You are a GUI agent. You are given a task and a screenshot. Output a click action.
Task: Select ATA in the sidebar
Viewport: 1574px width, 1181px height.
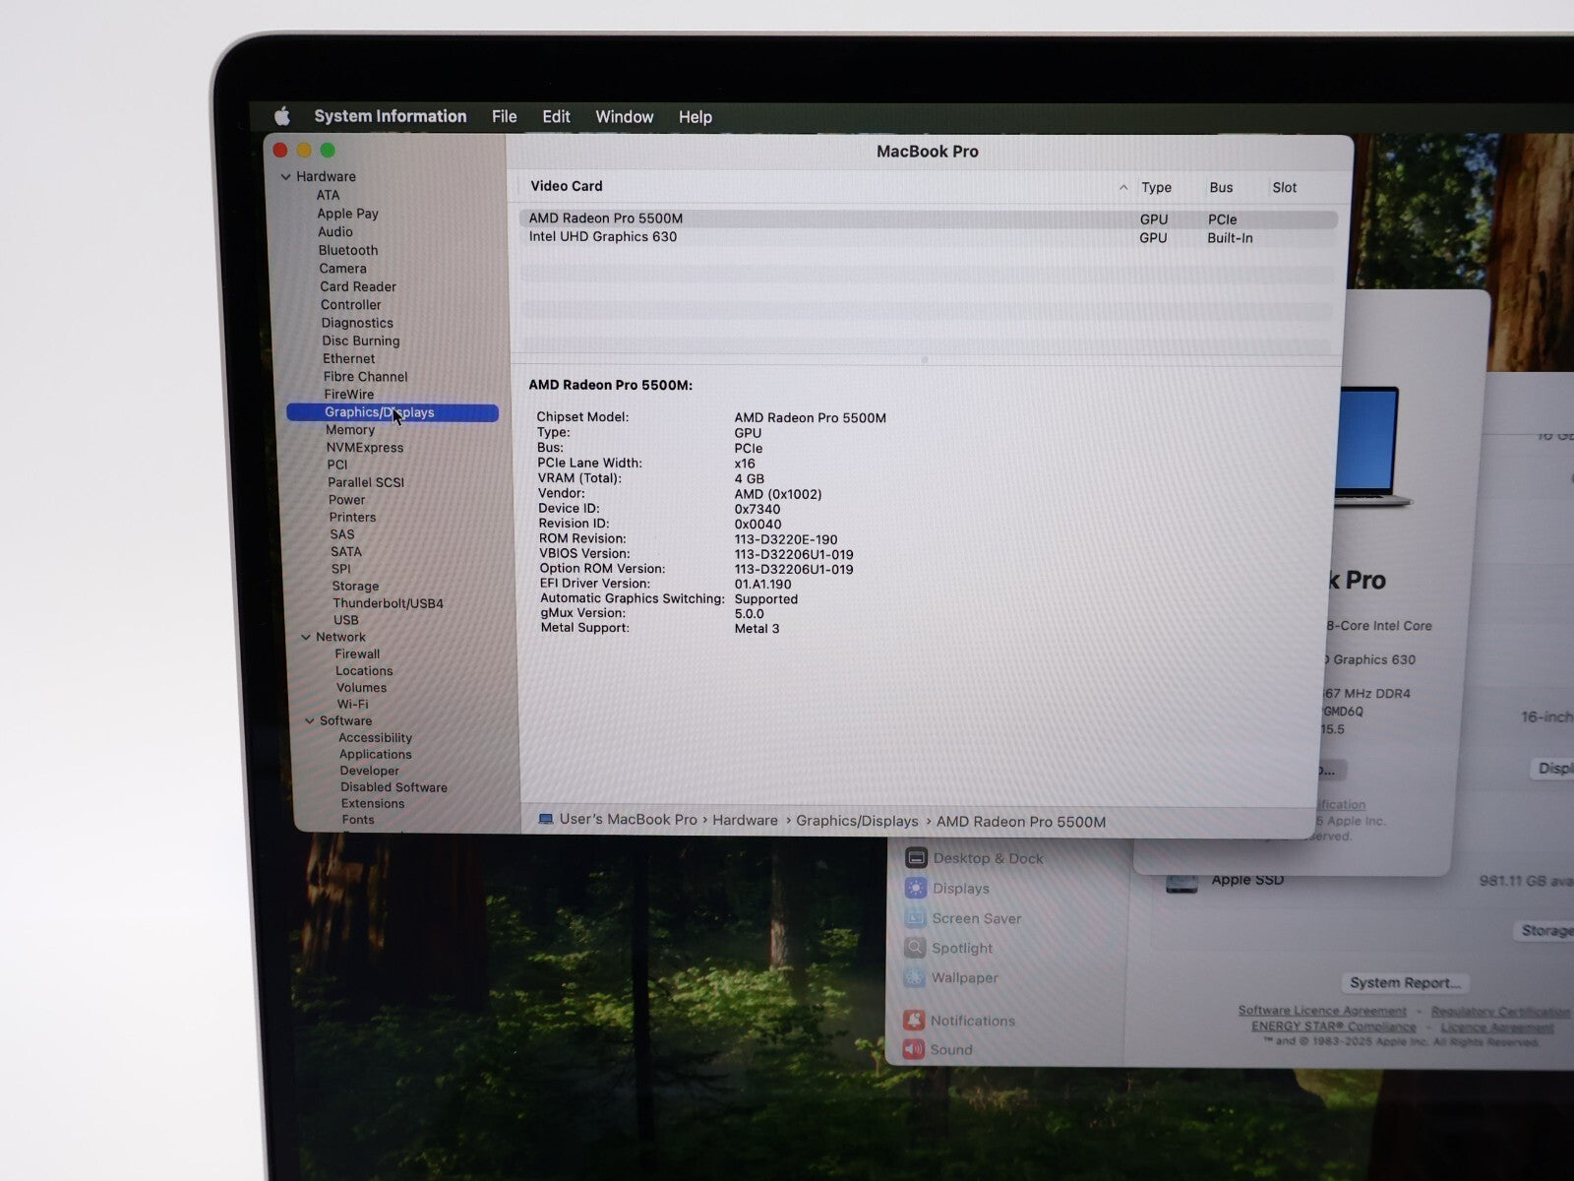328,195
